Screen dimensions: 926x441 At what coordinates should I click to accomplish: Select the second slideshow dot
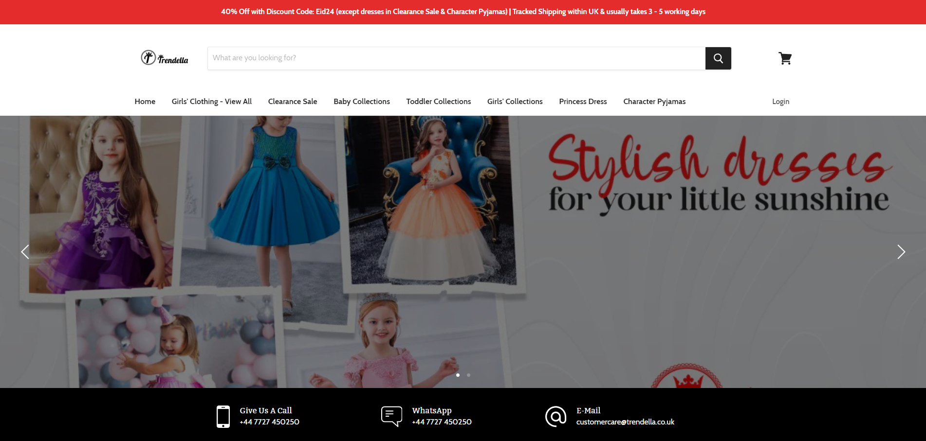(468, 375)
